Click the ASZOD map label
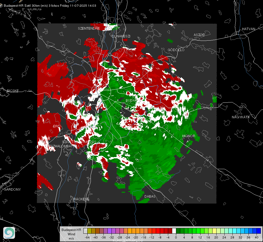 (x=199, y=35)
